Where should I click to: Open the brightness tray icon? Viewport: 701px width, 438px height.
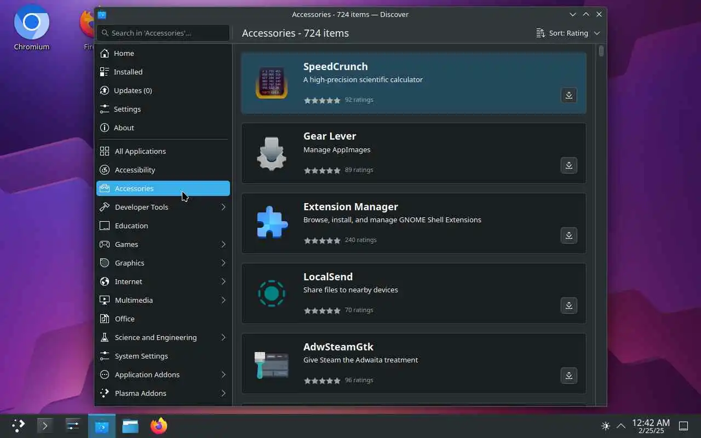point(605,425)
